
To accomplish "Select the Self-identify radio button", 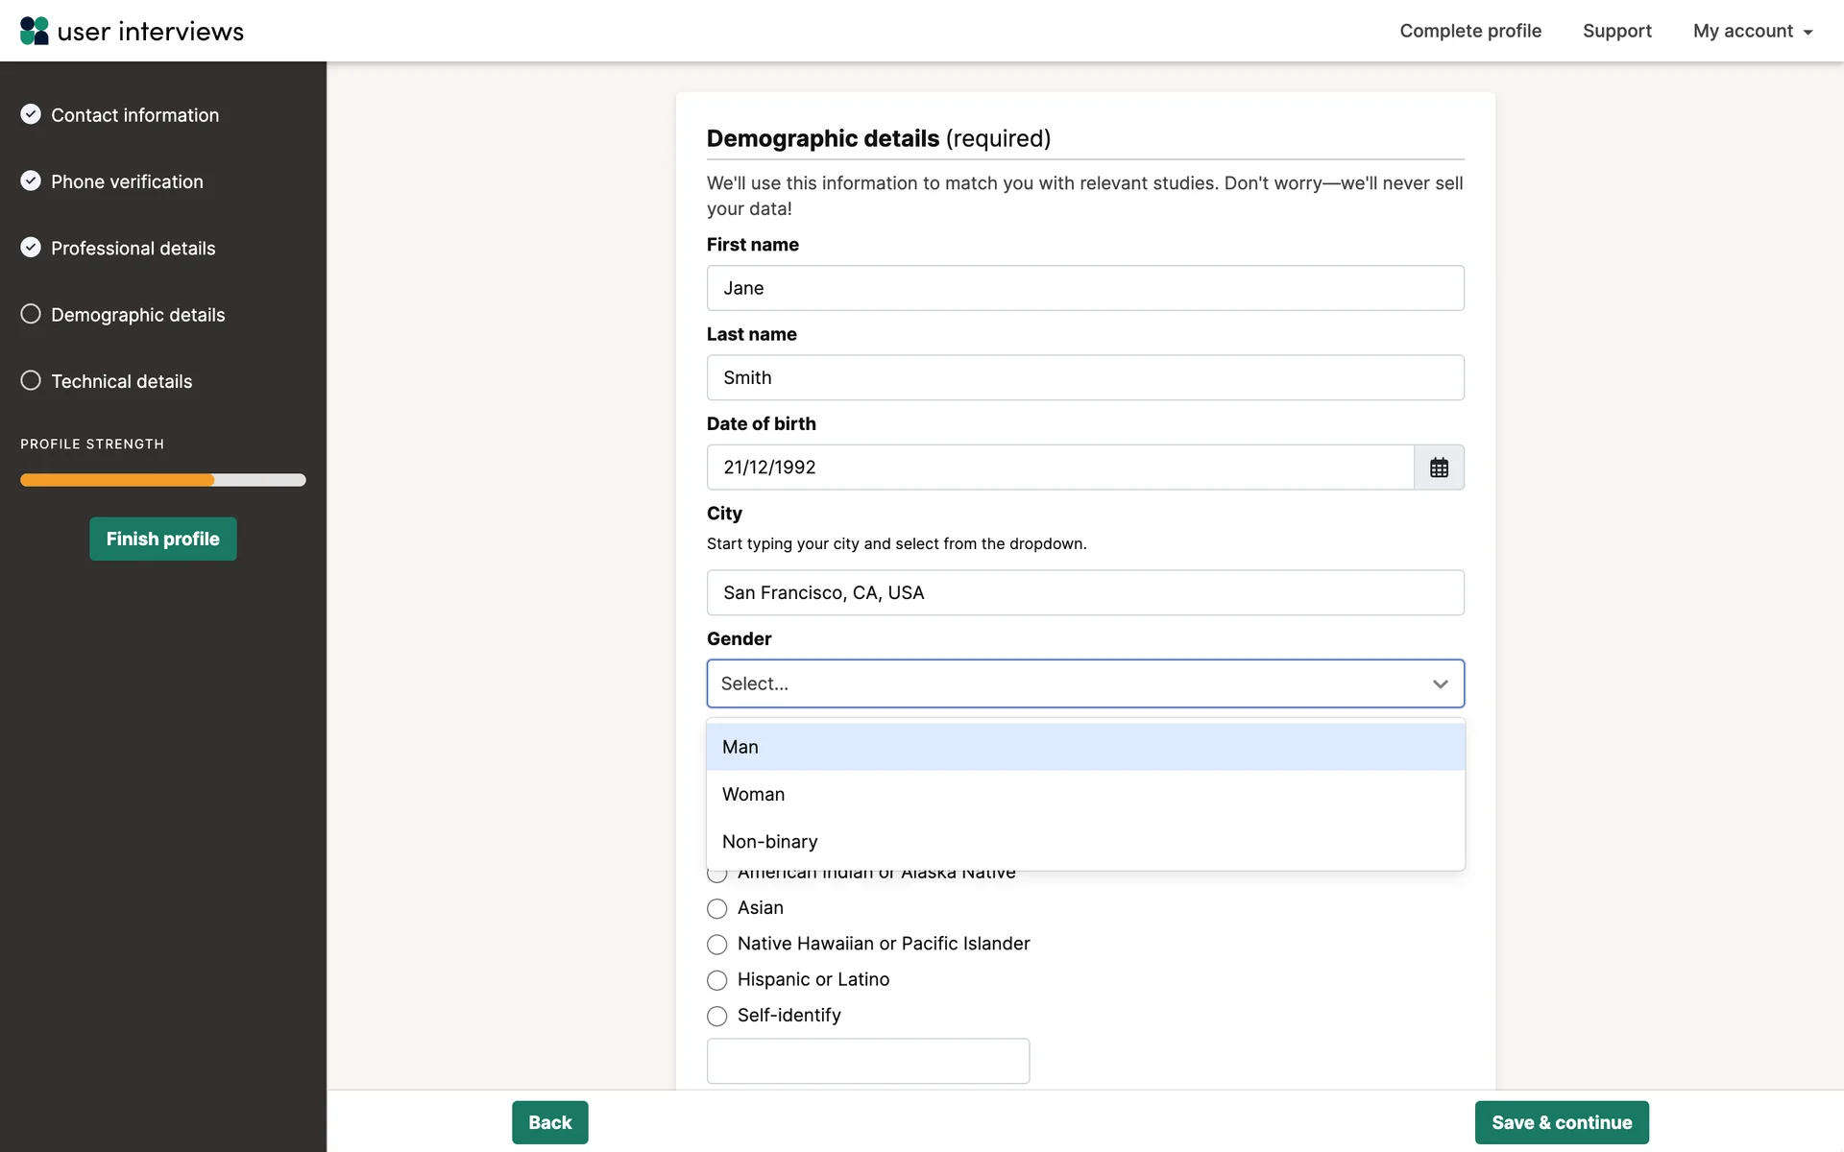I will [716, 1016].
